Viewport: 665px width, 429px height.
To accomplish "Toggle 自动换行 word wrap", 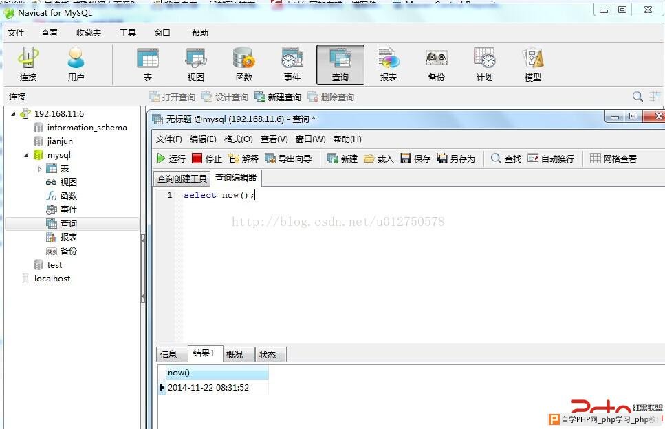I will coord(551,159).
